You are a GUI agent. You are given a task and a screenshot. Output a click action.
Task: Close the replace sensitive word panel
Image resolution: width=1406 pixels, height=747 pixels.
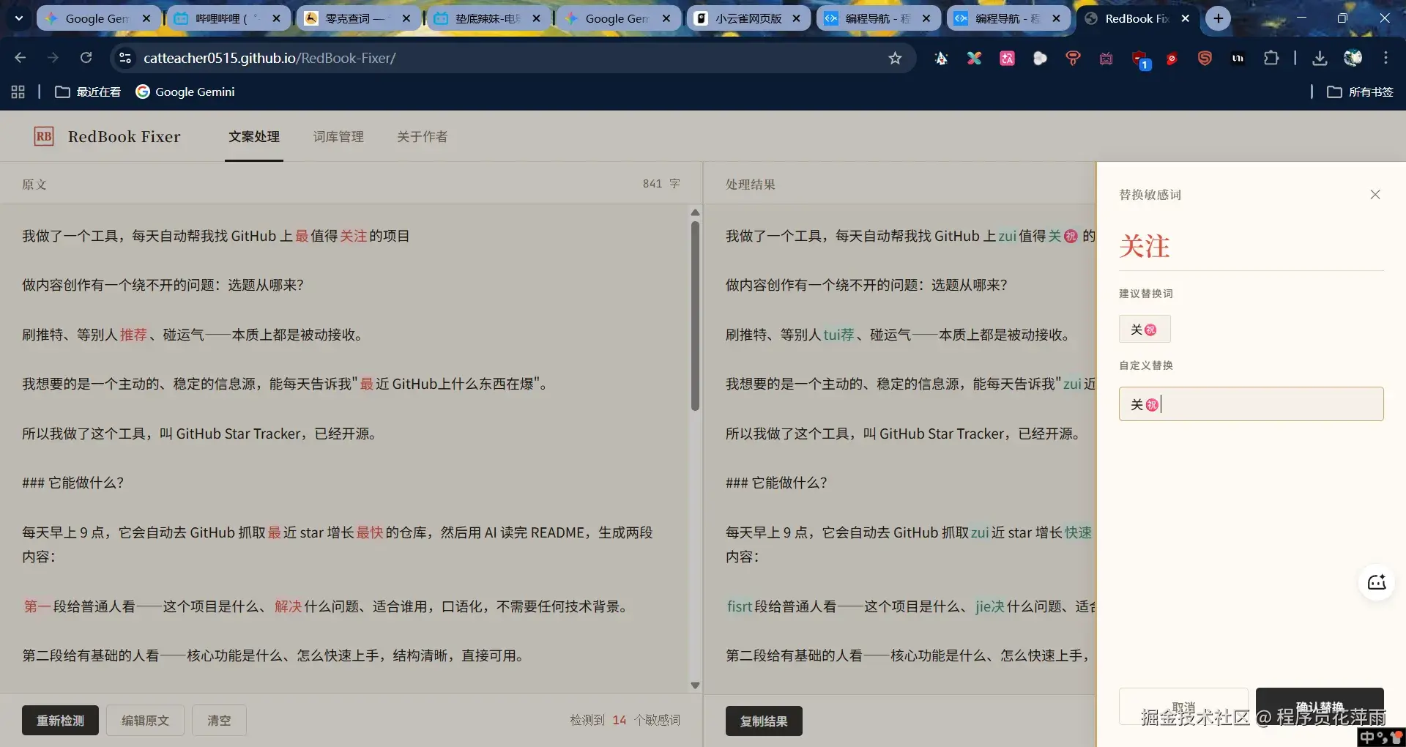[1375, 194]
